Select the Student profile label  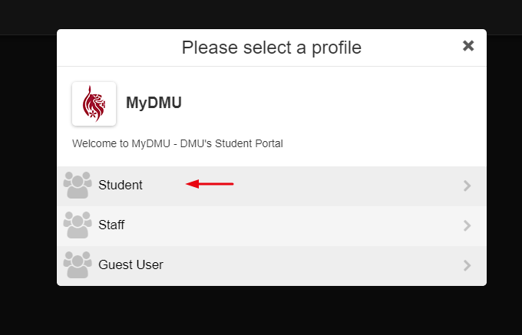tap(121, 185)
